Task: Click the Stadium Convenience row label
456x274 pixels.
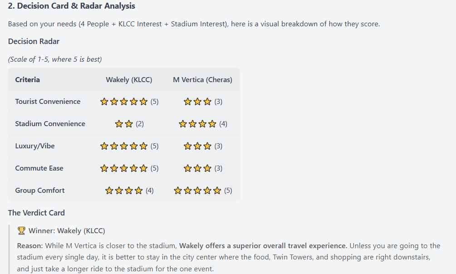Action: click(50, 124)
